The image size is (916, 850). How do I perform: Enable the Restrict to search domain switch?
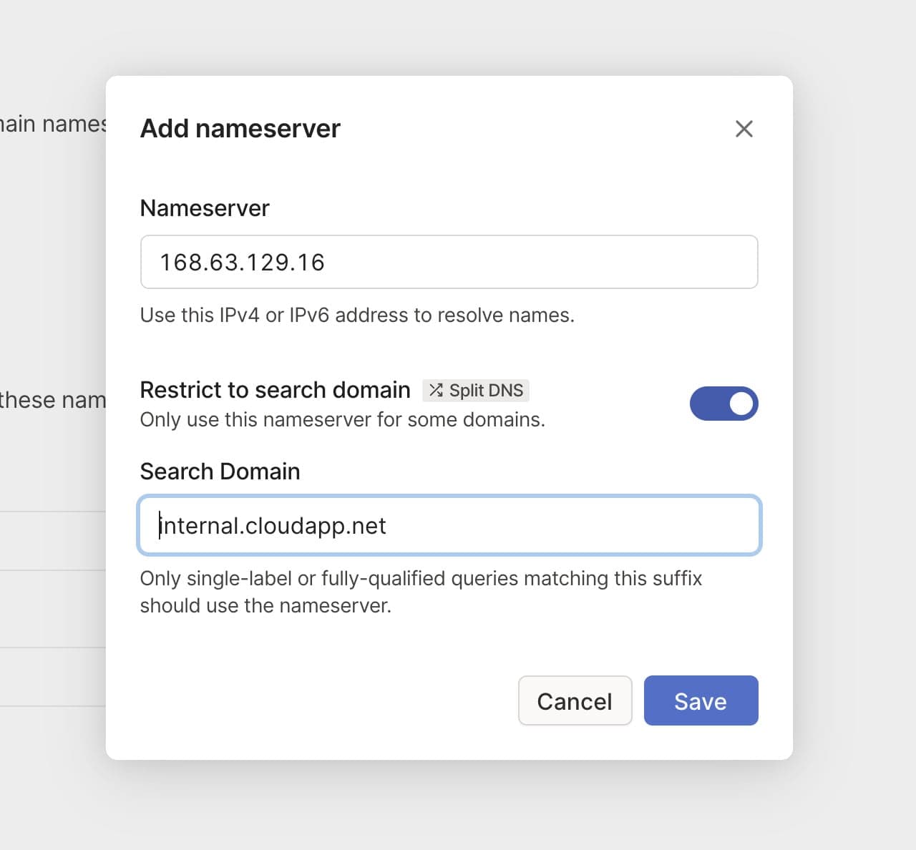[724, 404]
